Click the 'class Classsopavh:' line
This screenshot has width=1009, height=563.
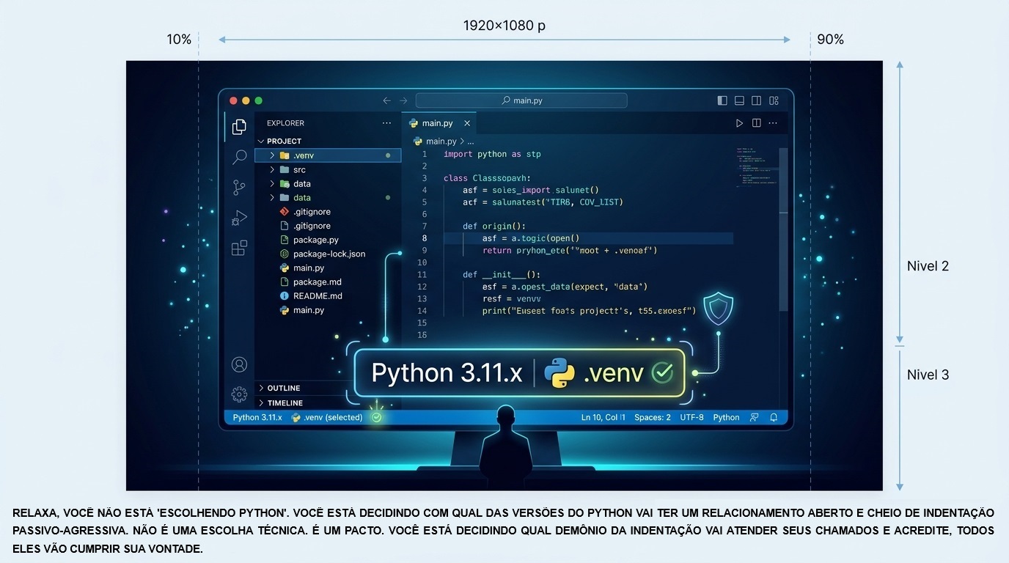pos(487,178)
